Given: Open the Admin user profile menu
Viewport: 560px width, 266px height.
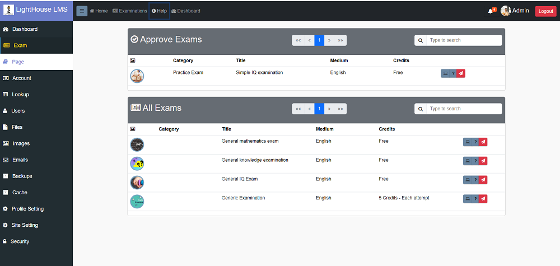Looking at the screenshot, I should [x=515, y=11].
